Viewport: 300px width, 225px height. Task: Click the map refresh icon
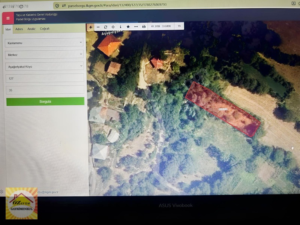[x=105, y=27]
